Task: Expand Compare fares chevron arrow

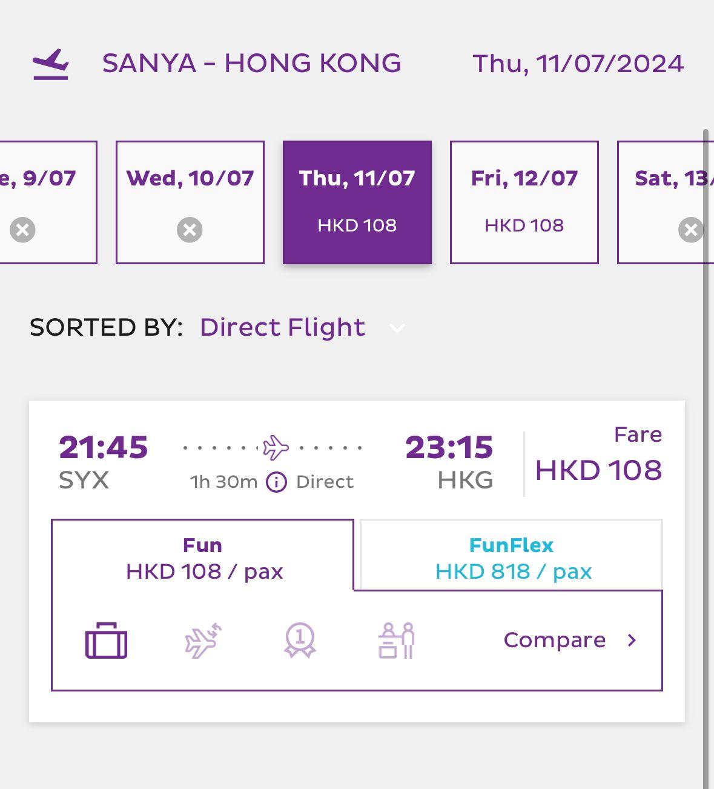Action: click(x=632, y=641)
